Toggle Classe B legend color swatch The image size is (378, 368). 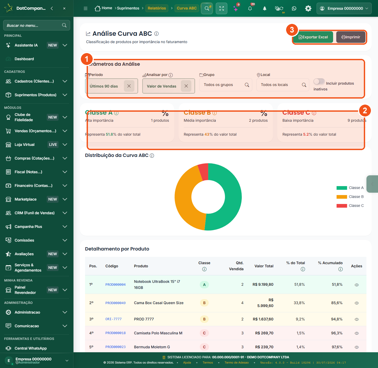pyautogui.click(x=342, y=197)
